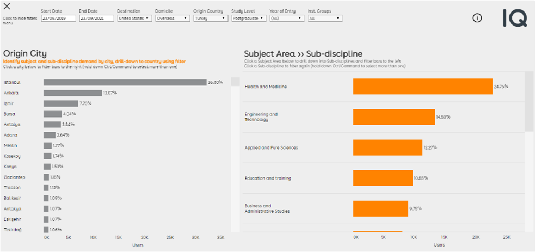
Task: Click the IQ logo
Action: tap(514, 18)
